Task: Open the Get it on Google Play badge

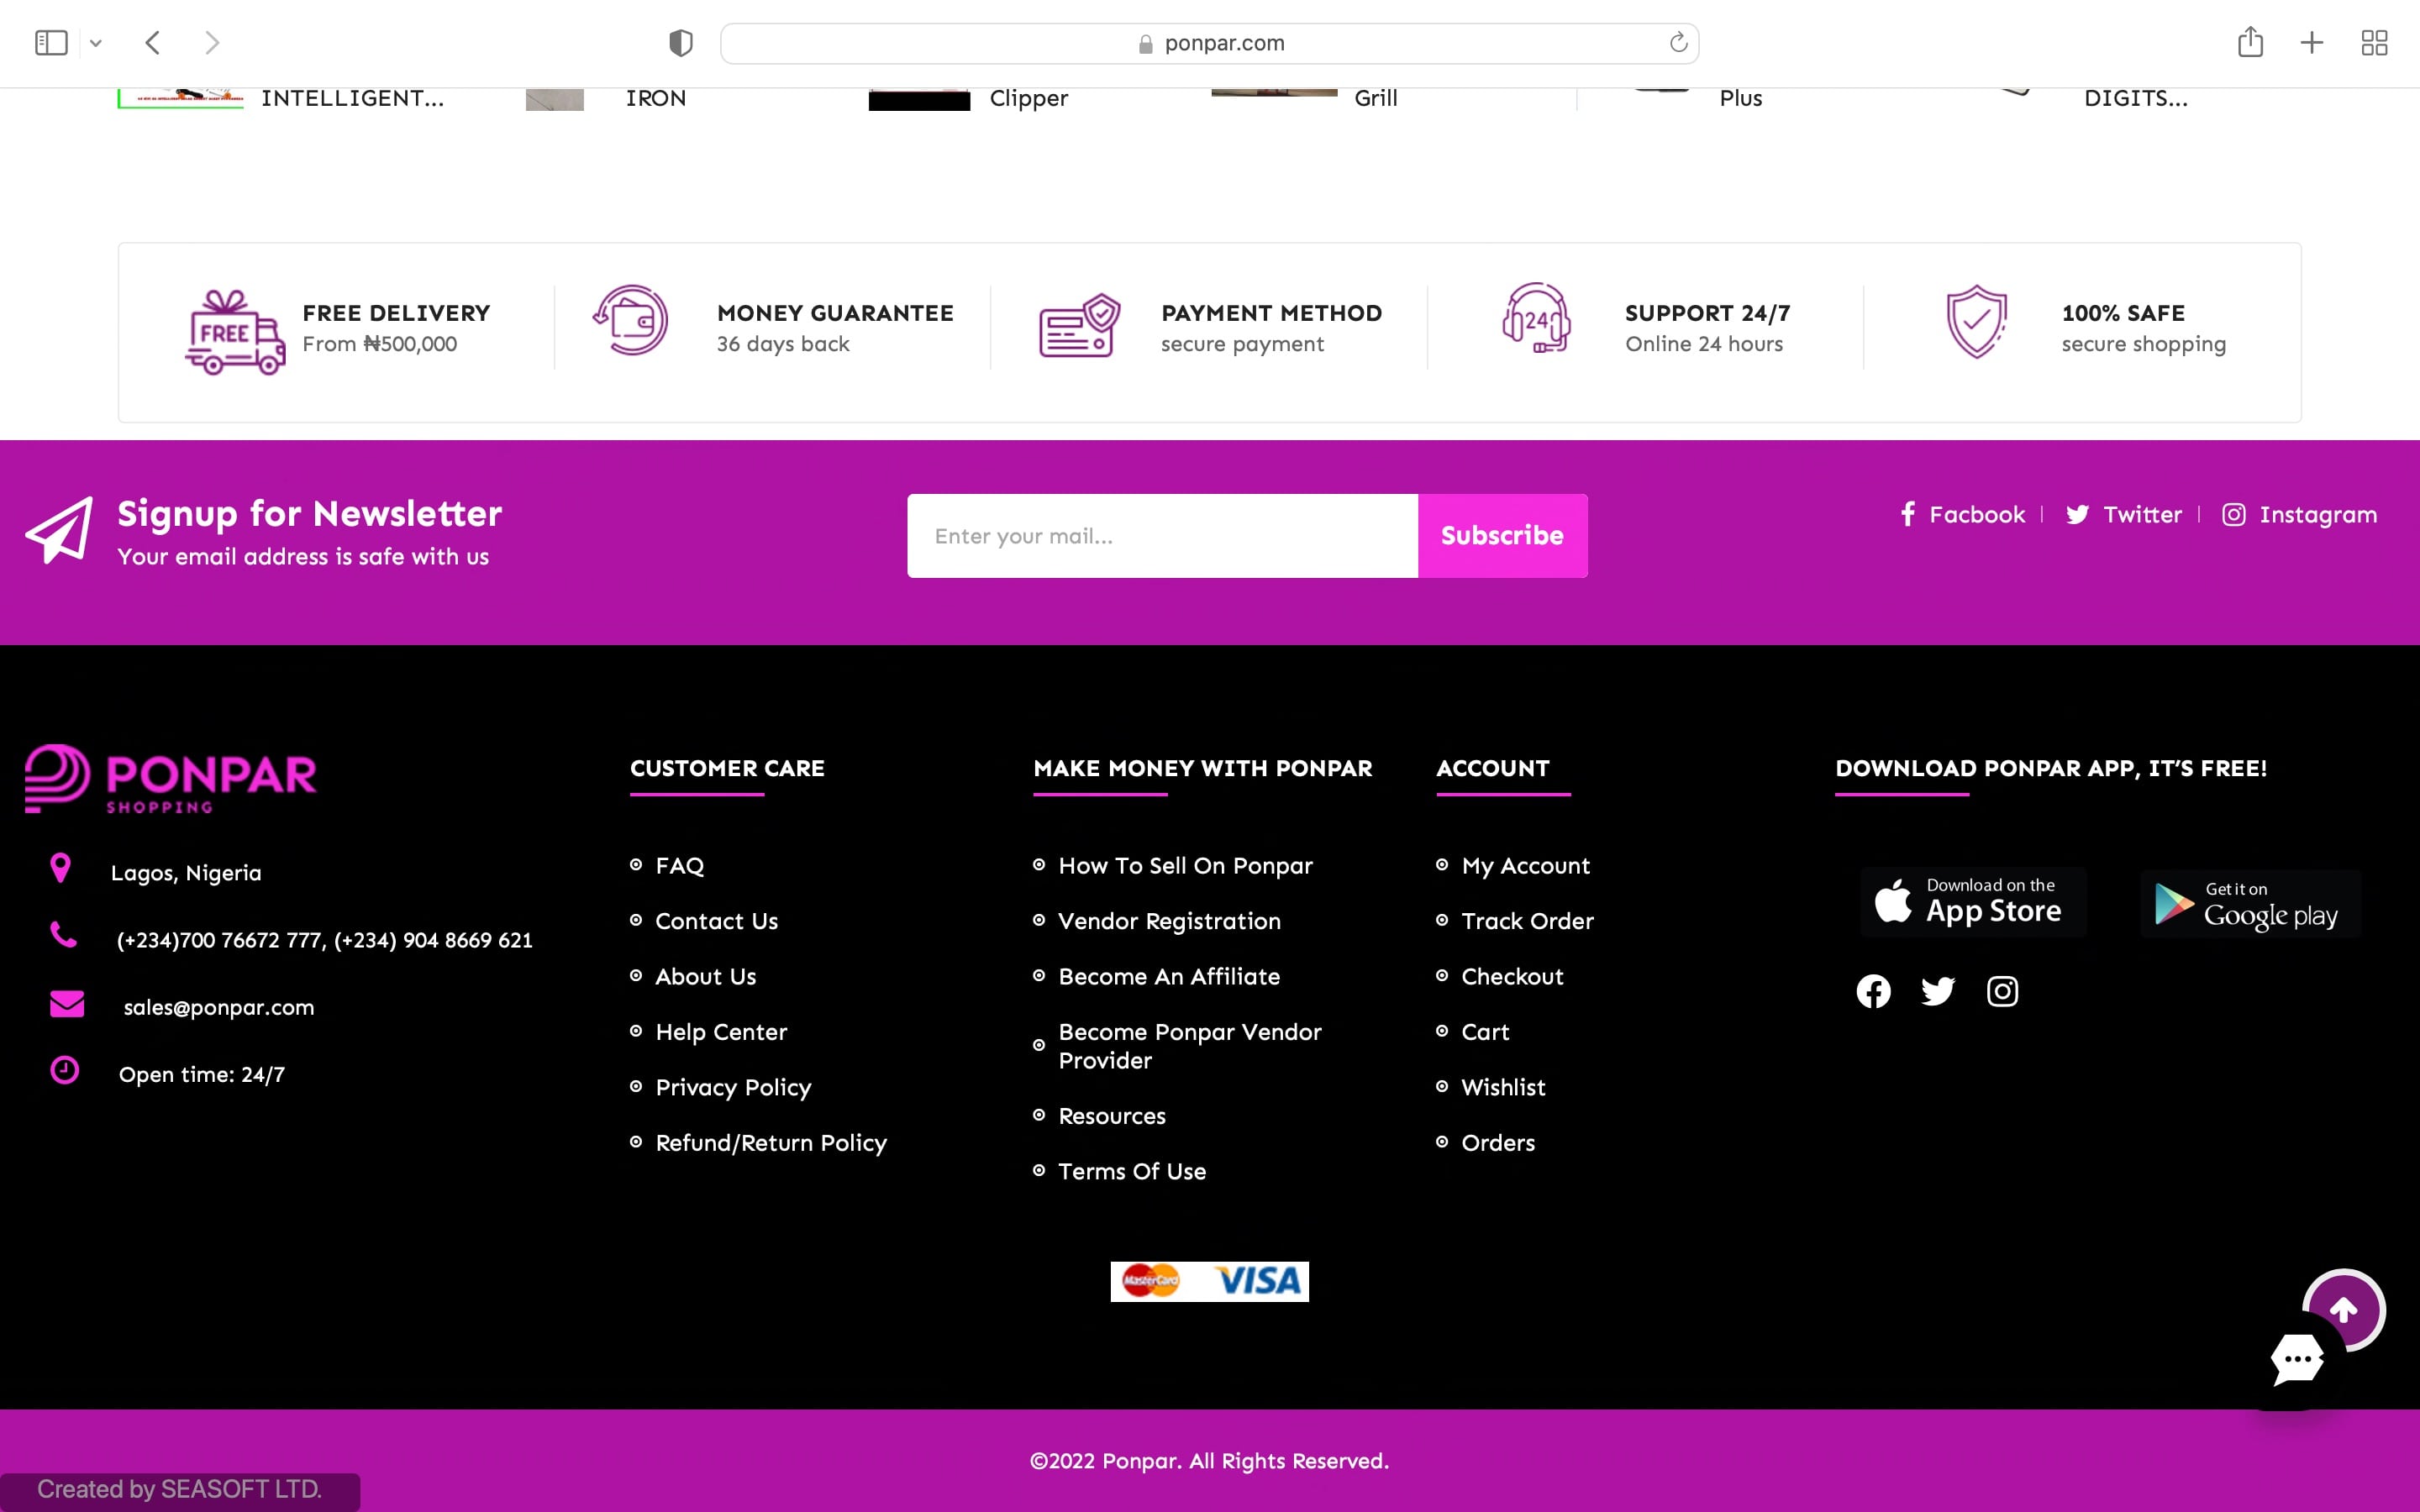Action: [2250, 904]
